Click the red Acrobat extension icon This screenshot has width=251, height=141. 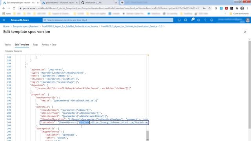226,8
